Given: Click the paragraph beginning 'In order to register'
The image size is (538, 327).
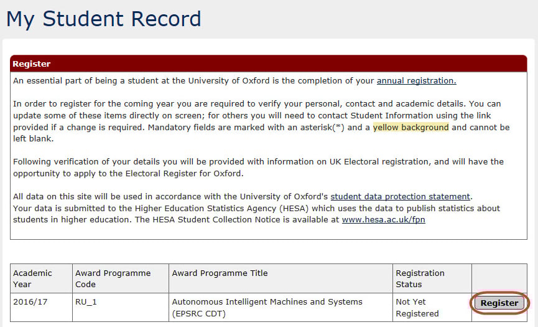Looking at the screenshot, I should pyautogui.click(x=249, y=115).
